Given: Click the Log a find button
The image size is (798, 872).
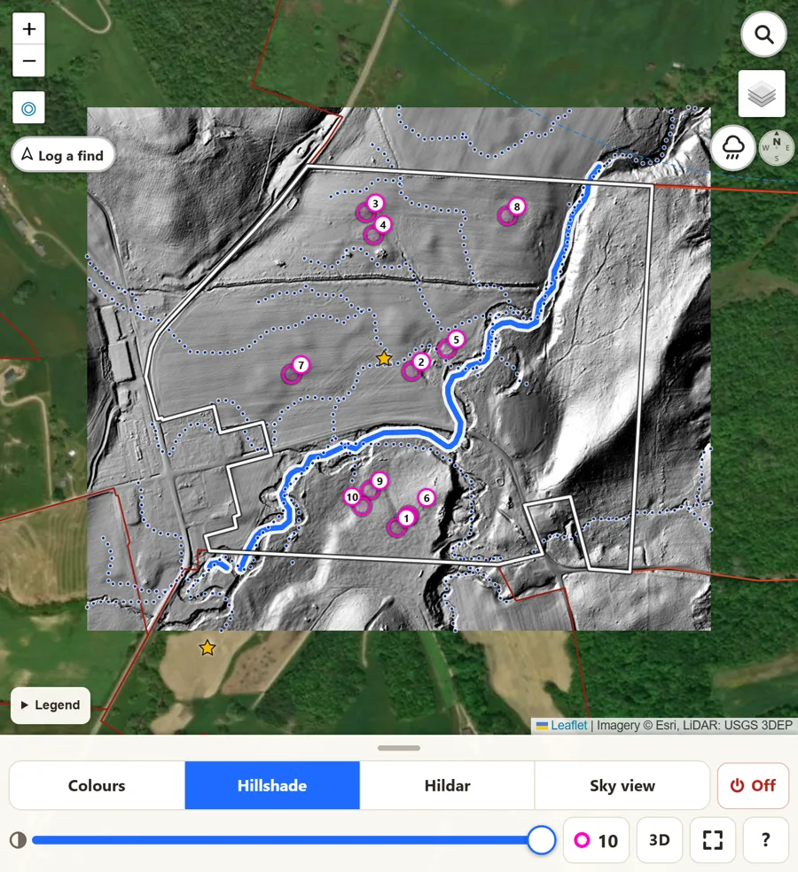Looking at the screenshot, I should (63, 155).
